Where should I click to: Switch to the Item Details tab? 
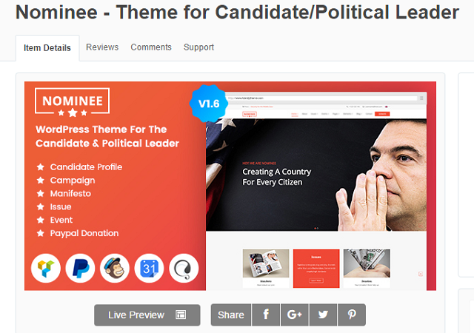[x=47, y=48]
